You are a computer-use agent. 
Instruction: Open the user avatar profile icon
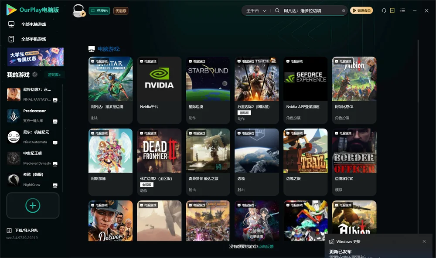click(x=78, y=10)
